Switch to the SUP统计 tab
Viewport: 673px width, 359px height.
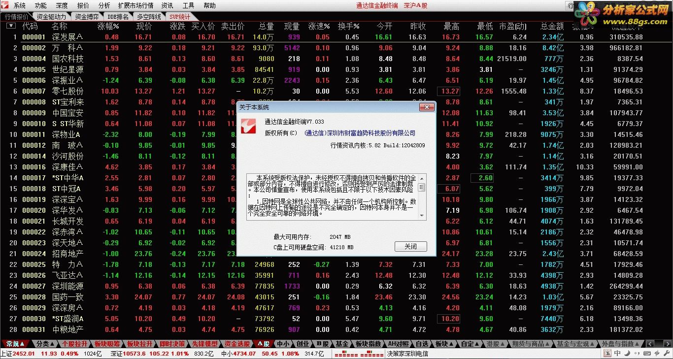tap(179, 17)
